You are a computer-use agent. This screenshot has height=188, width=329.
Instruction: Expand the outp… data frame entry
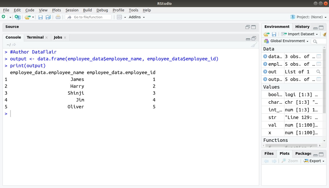[x=265, y=79]
